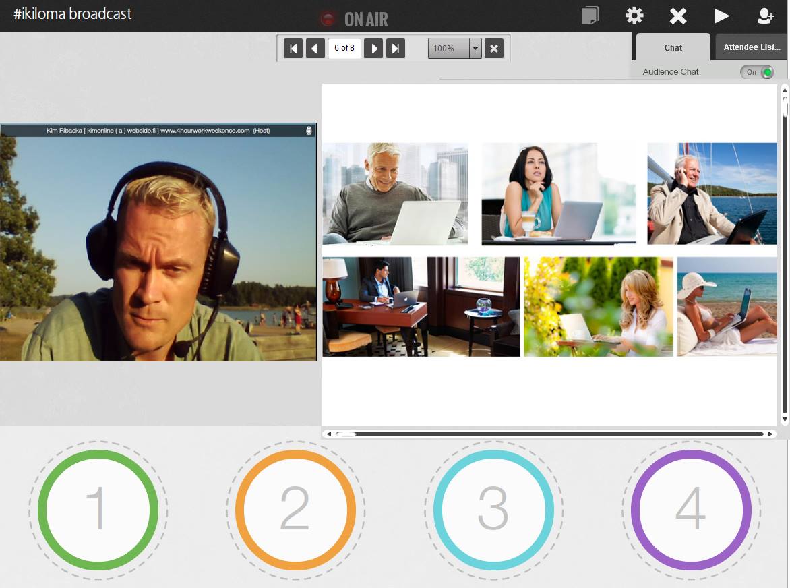790x588 pixels.
Task: Click the host microphone icon on video
Action: point(309,131)
